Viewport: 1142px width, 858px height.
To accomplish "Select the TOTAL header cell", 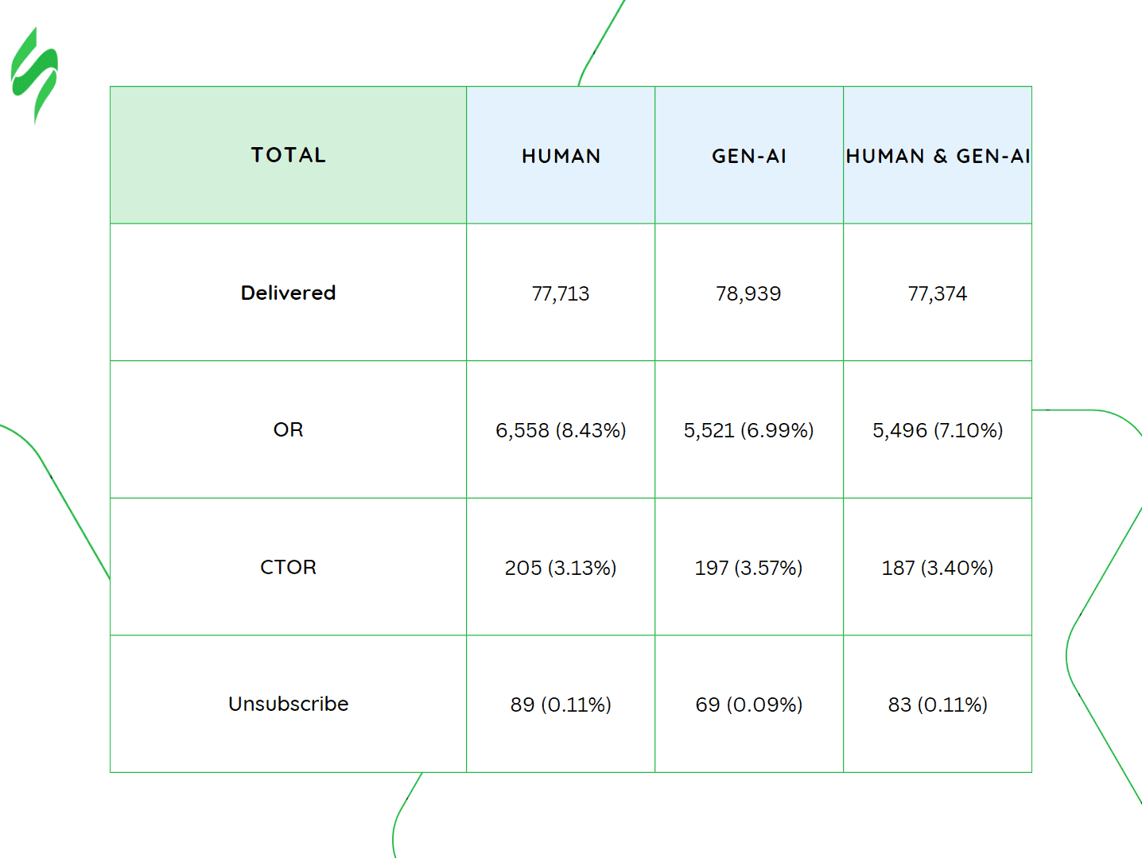I will (x=288, y=155).
